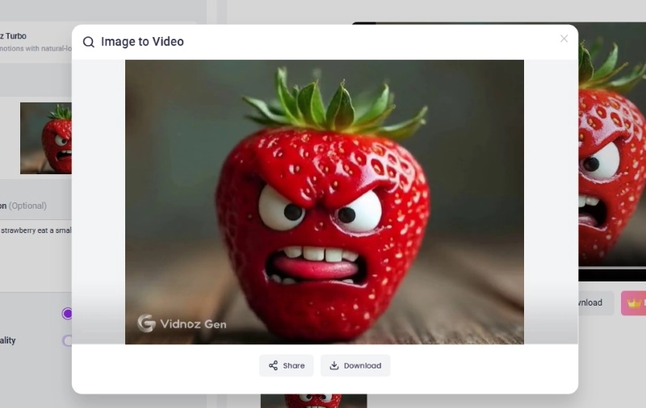This screenshot has width=646, height=408.
Task: Click the download arrow icon in the dialog
Action: [x=334, y=365]
